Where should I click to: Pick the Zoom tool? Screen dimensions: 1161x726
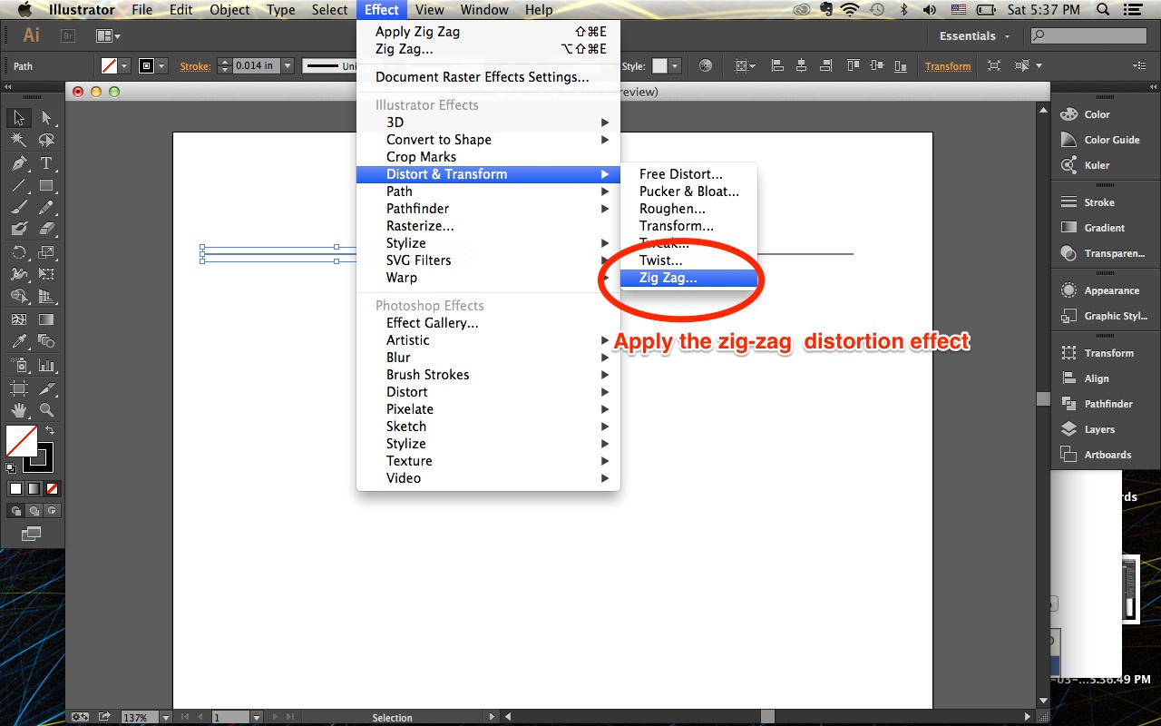click(x=46, y=410)
